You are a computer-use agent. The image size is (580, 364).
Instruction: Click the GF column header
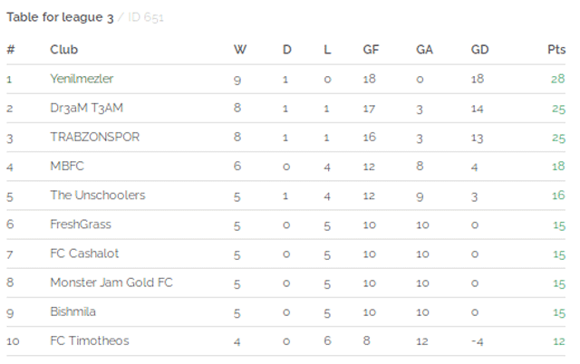pyautogui.click(x=371, y=50)
